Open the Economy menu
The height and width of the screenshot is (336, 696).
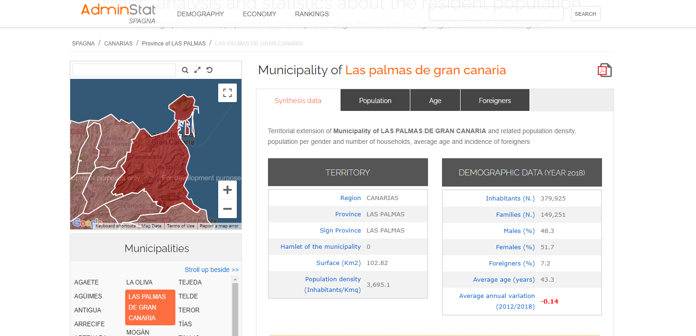pos(260,14)
